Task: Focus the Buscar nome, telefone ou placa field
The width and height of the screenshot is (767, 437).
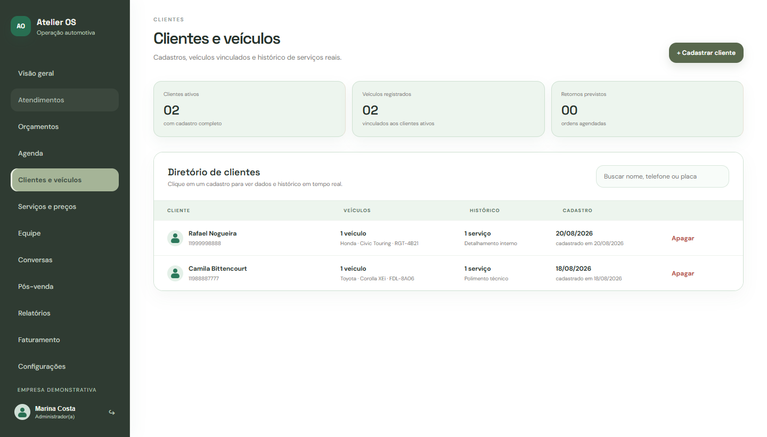Action: [662, 176]
